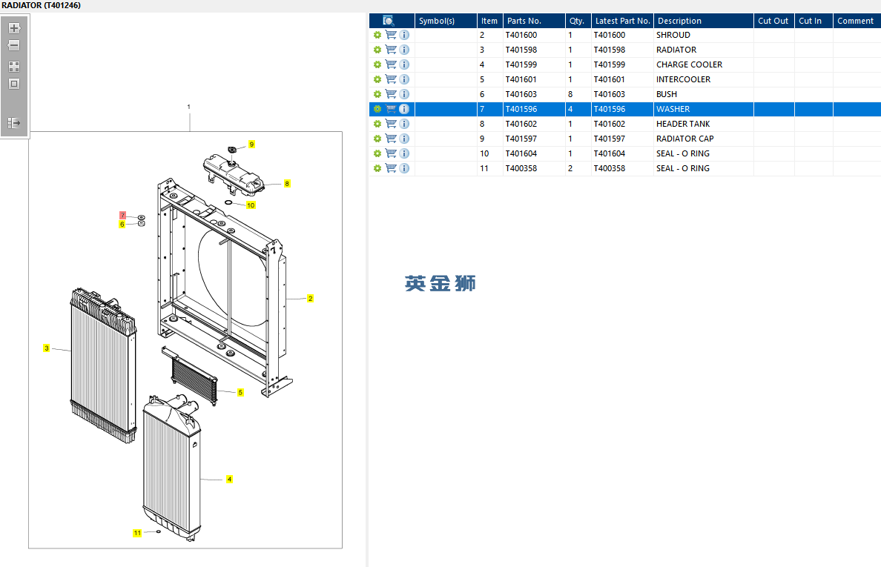
Task: Select callout 5 in the diagram
Action: 240,392
